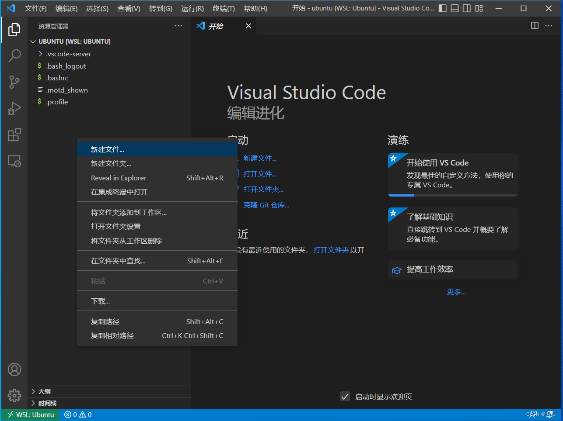Click 打开文件夹 link in recent section
This screenshot has height=421, width=563.
pyautogui.click(x=331, y=250)
